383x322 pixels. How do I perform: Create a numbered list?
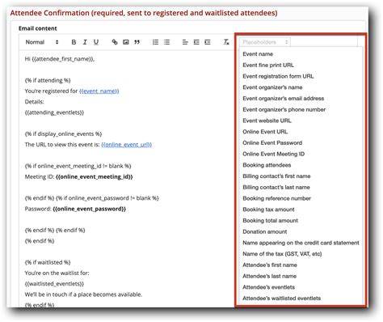155,42
